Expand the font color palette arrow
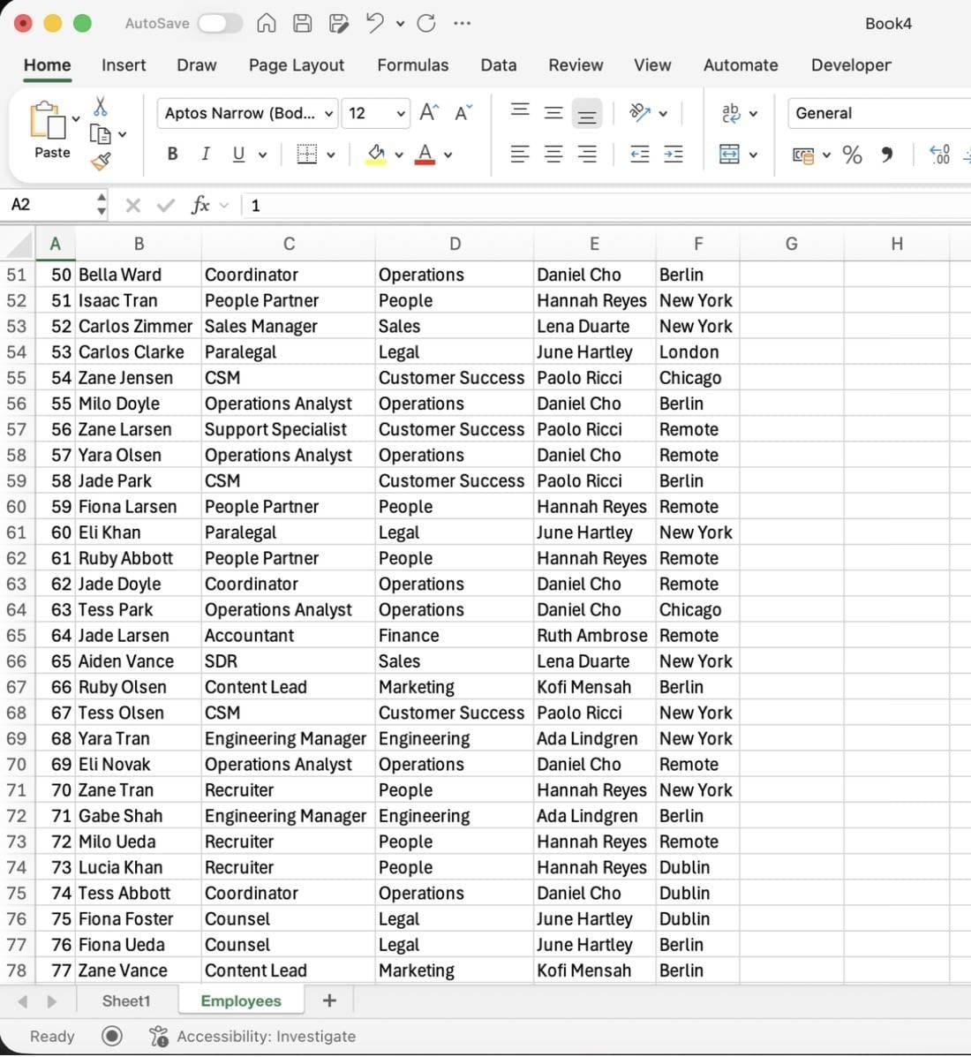The height and width of the screenshot is (1057, 971). point(448,155)
